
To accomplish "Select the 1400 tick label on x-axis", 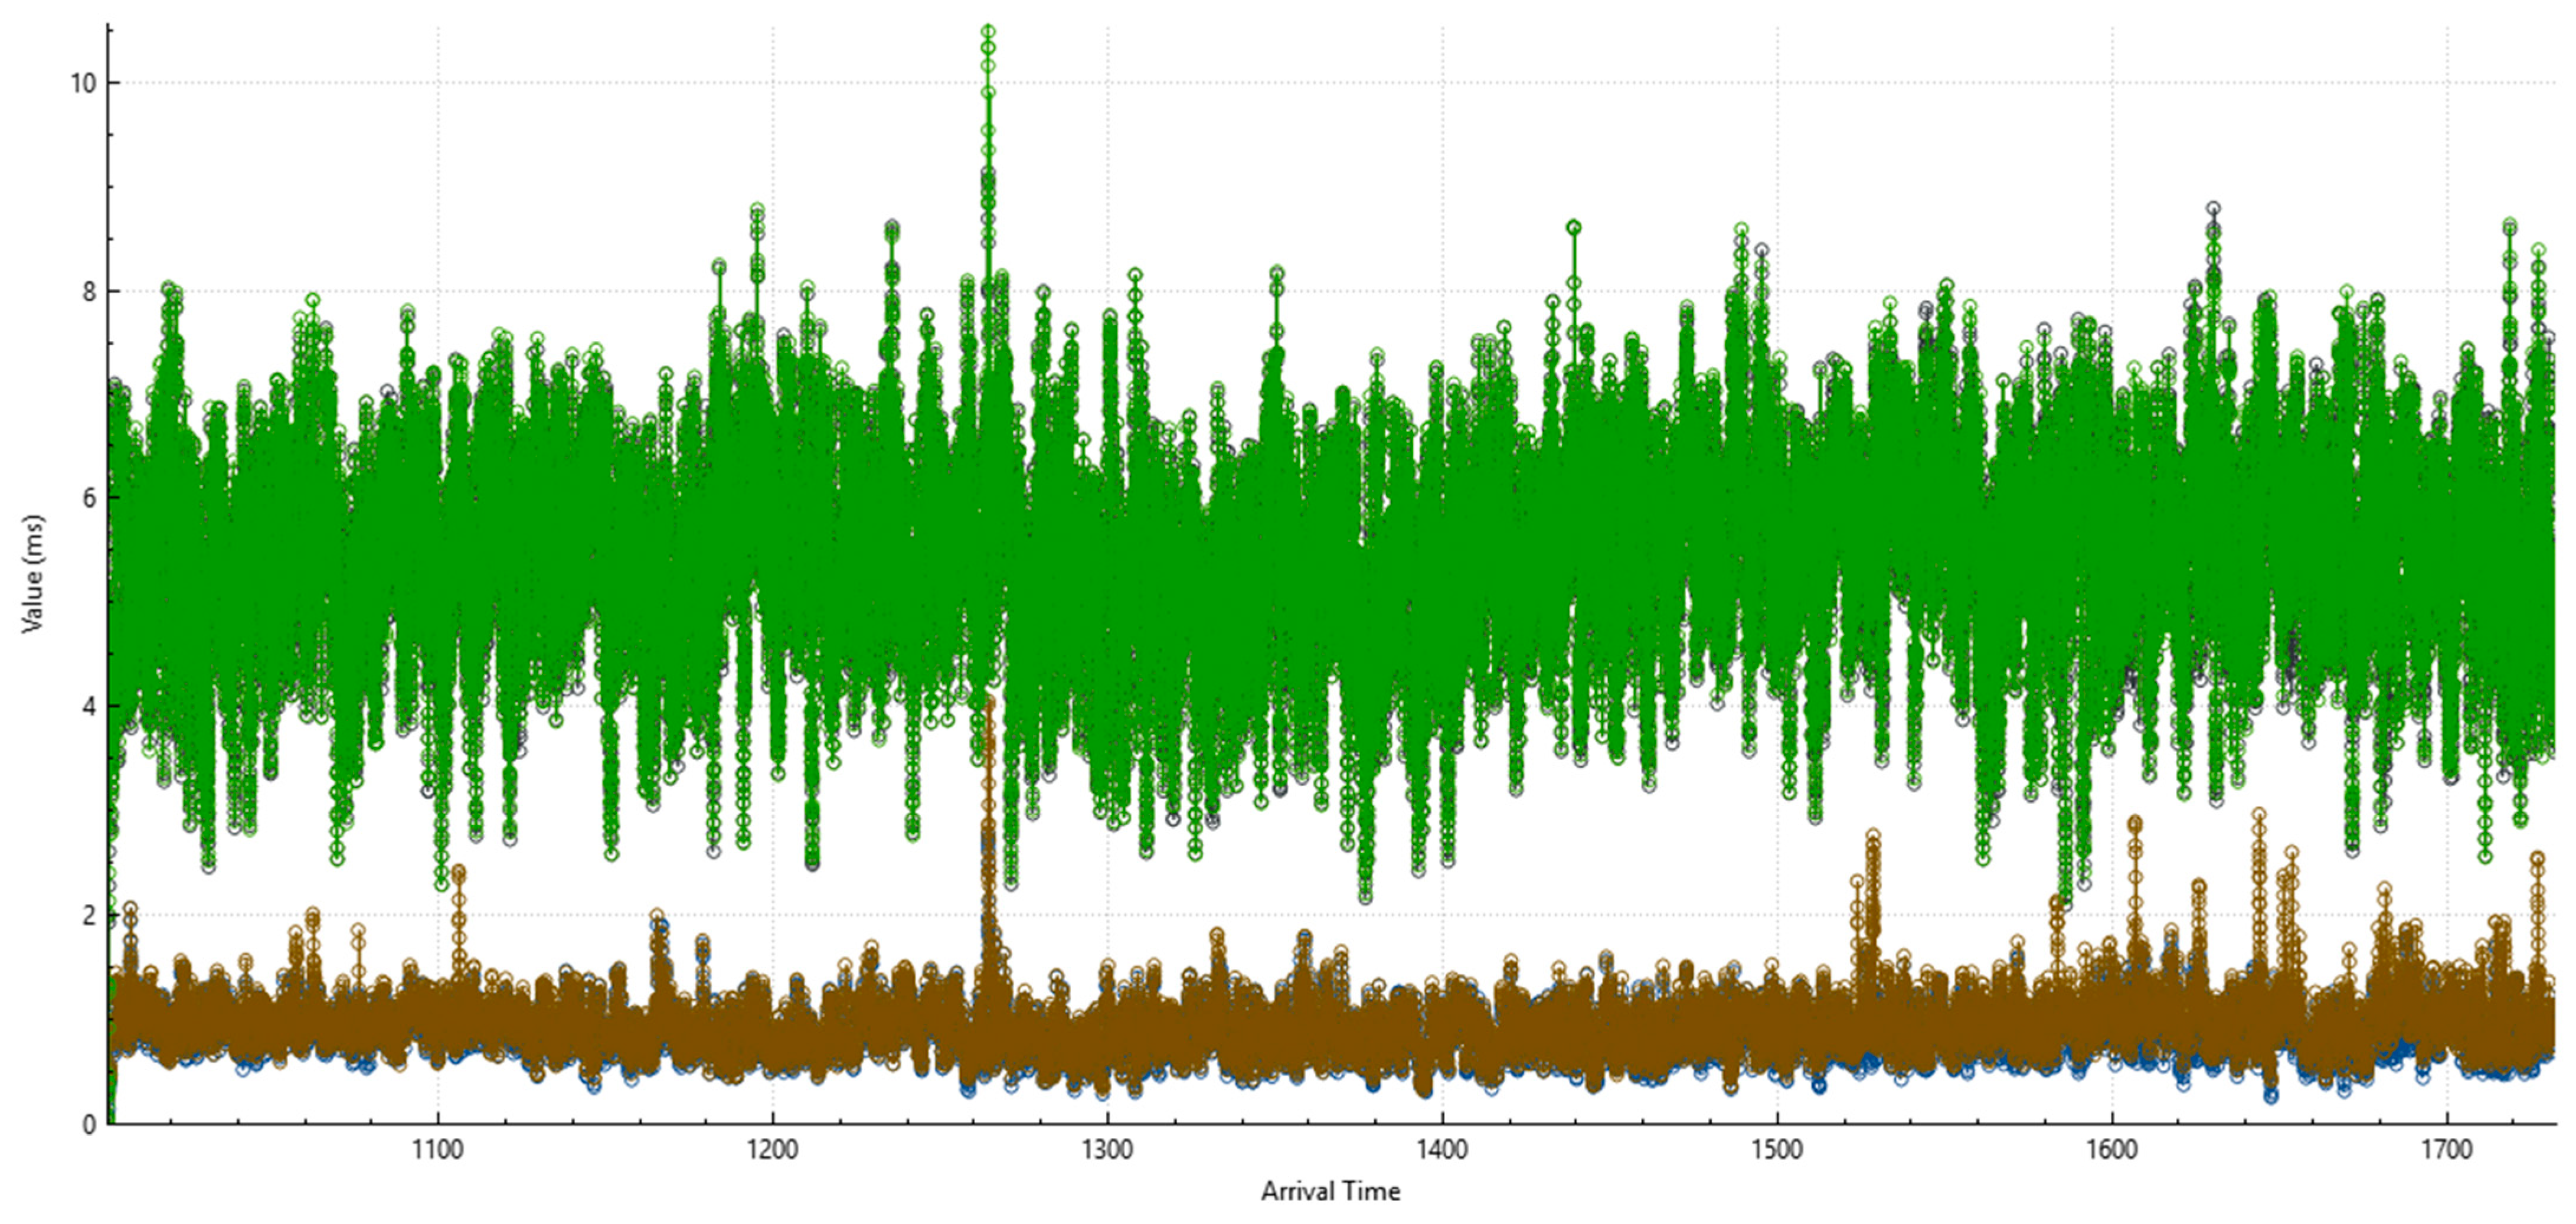I will [x=1442, y=1150].
